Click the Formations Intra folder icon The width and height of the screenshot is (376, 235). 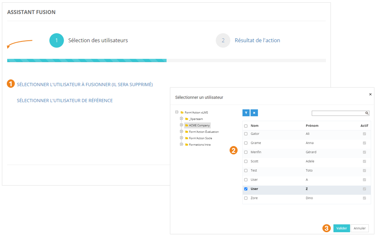pyautogui.click(x=186, y=144)
